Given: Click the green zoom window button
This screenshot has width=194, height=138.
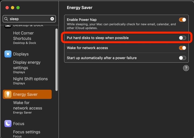Looking at the screenshot, I should click(18, 8).
